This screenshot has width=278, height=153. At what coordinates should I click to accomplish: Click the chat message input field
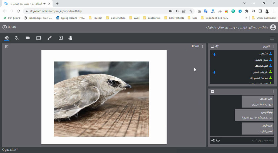(247, 140)
